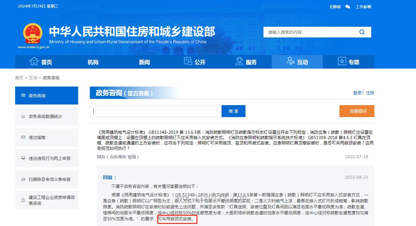Click the star icon beside 专题
The height and width of the screenshot is (226, 416).
[342, 61]
